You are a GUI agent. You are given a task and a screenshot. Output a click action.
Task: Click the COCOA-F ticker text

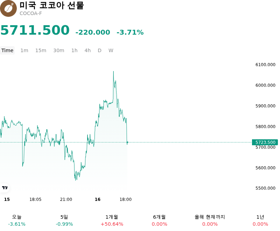[x=31, y=14]
